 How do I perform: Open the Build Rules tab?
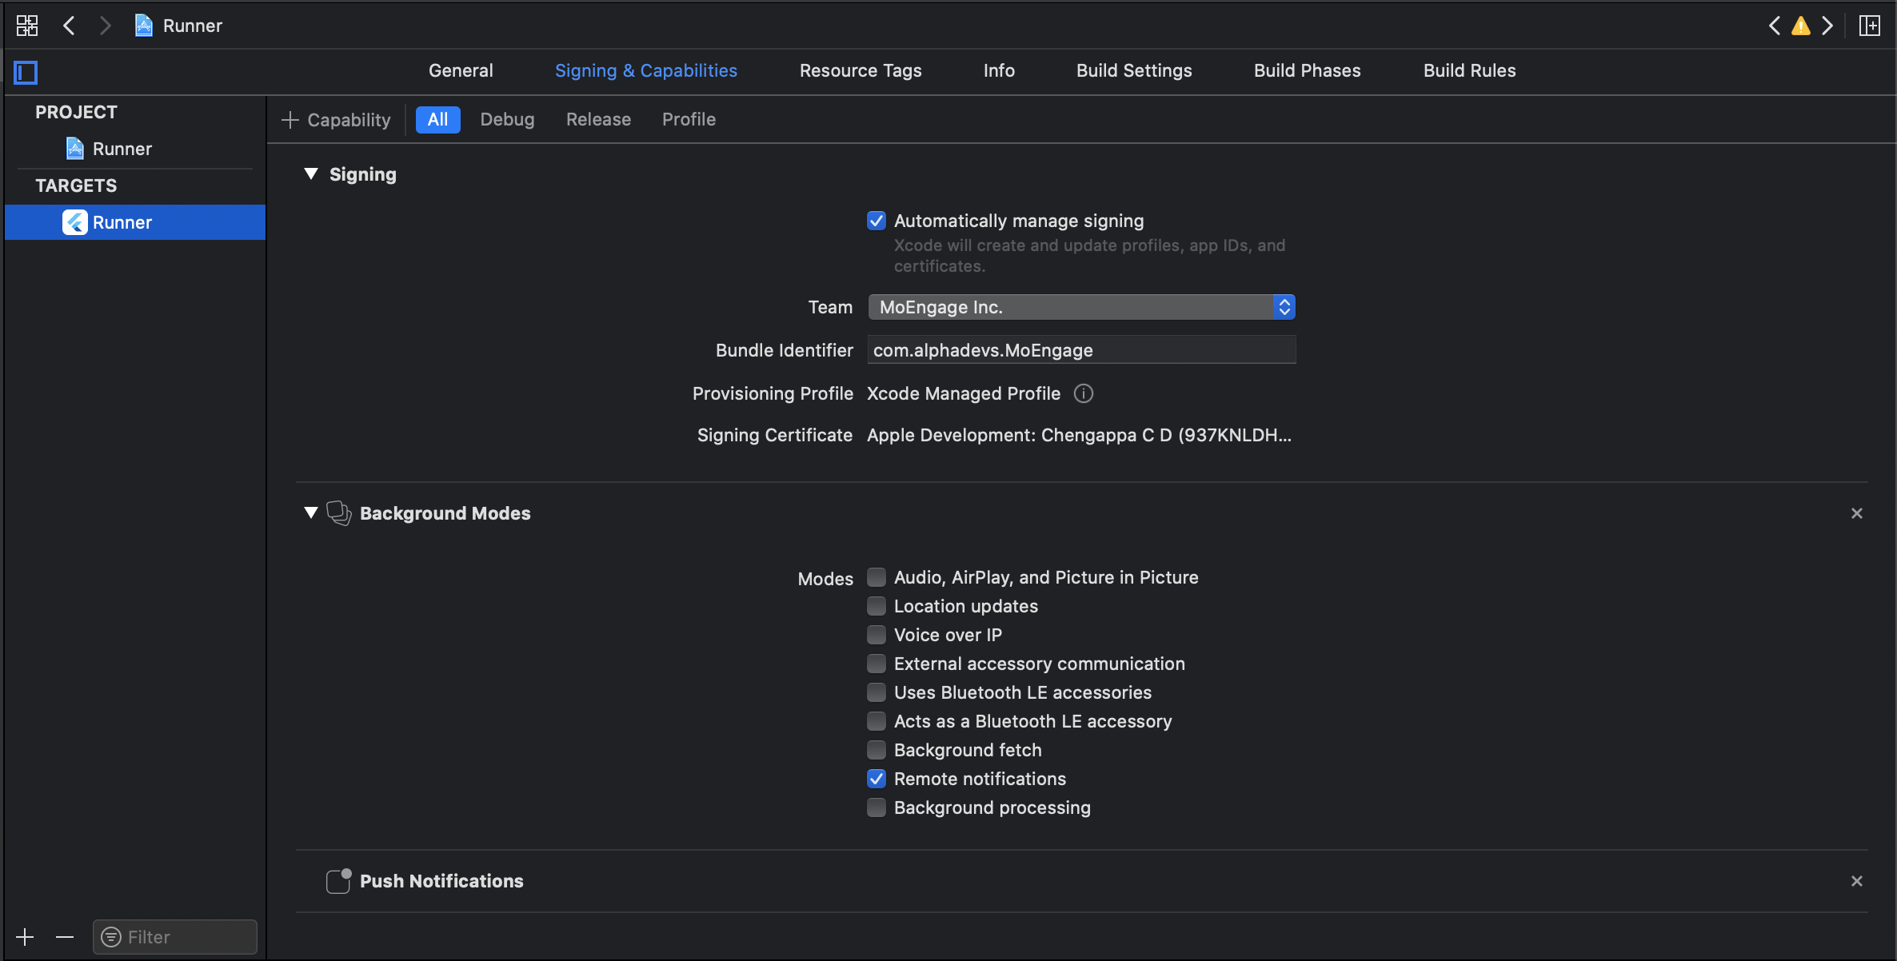pyautogui.click(x=1469, y=70)
